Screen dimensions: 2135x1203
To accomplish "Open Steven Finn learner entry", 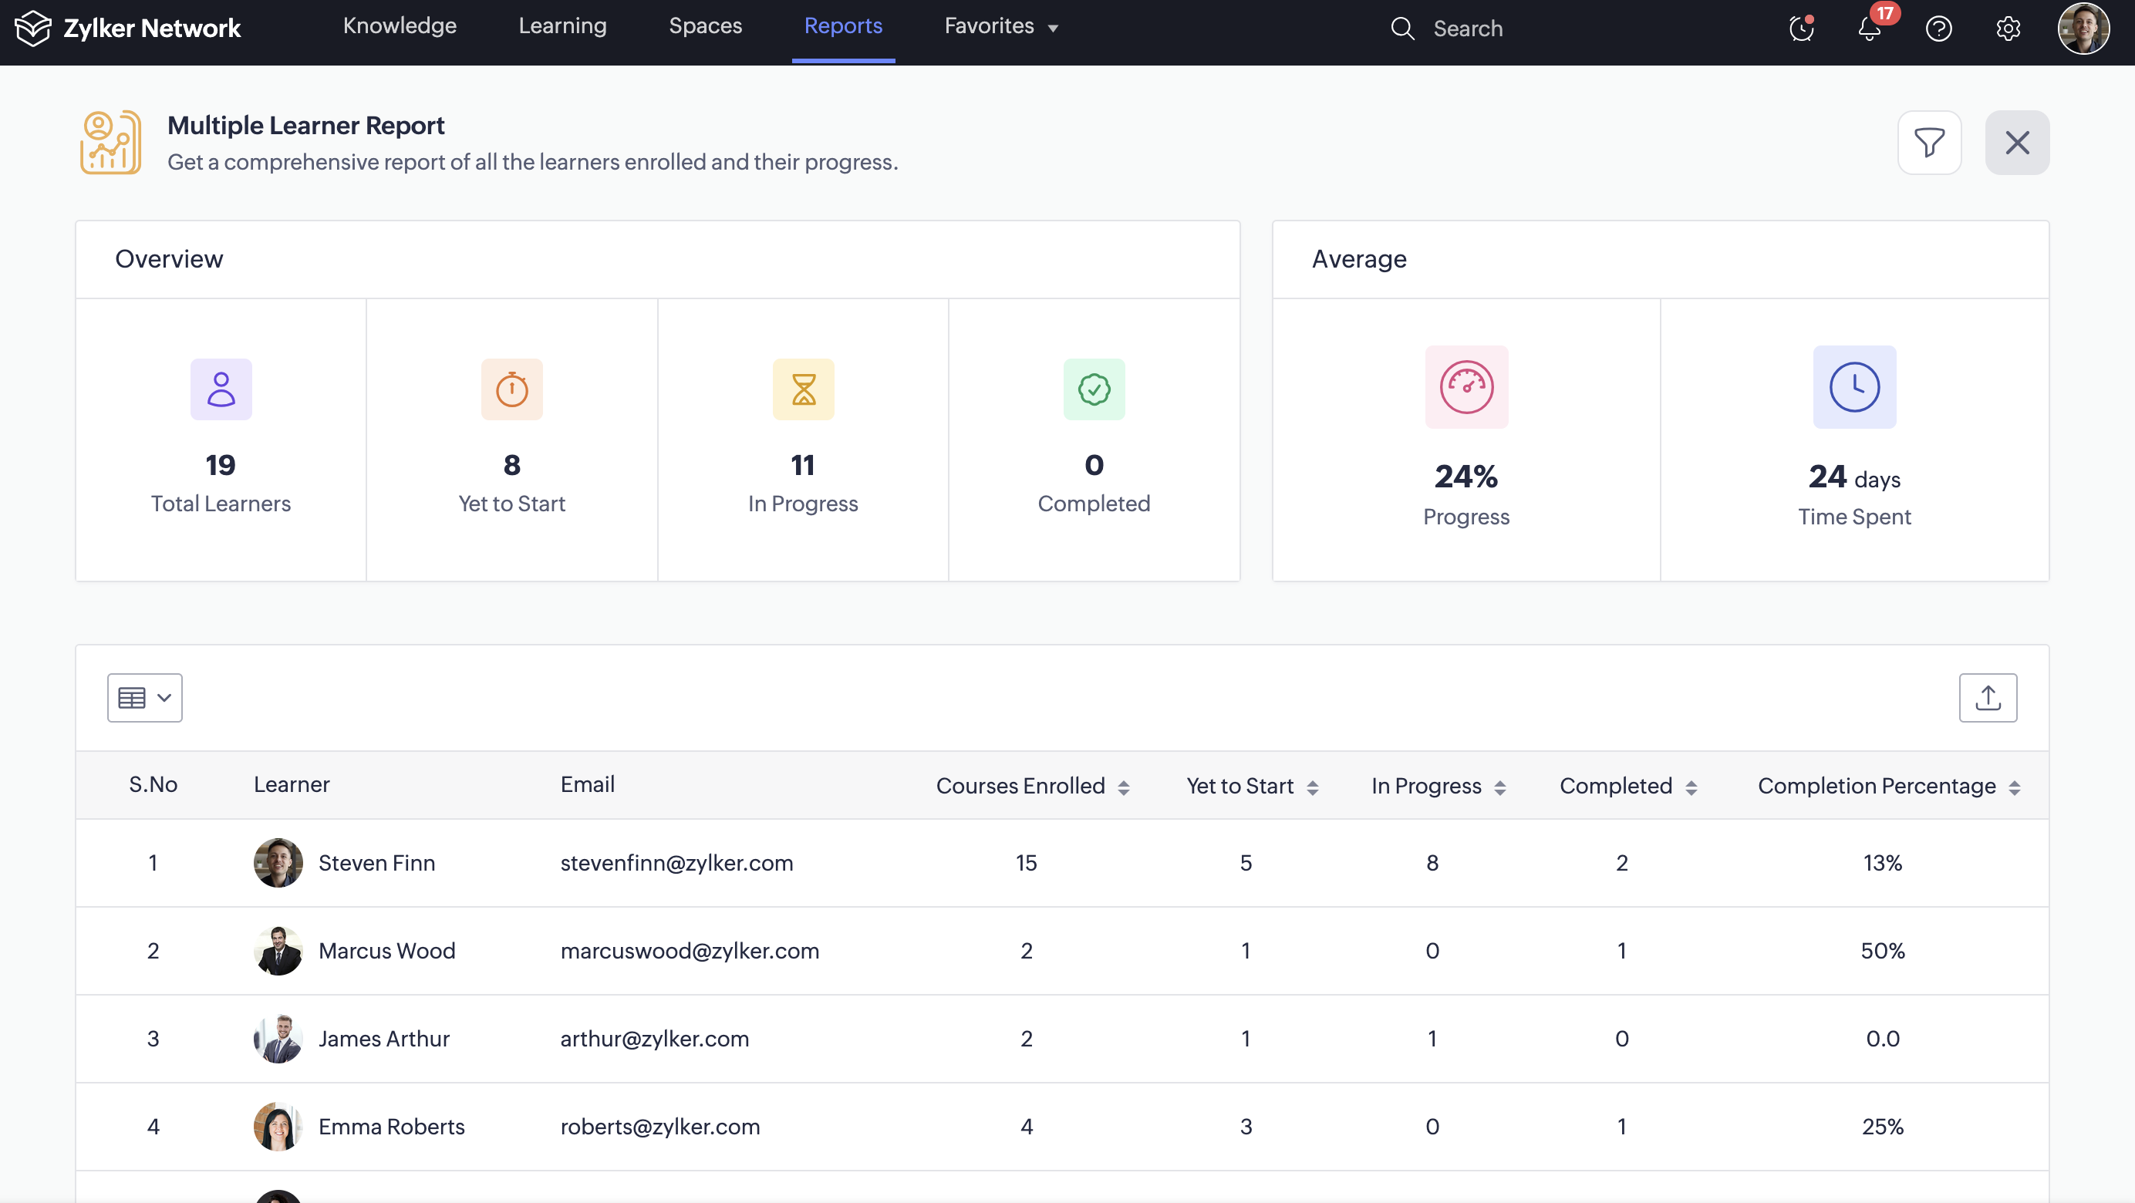I will click(376, 862).
